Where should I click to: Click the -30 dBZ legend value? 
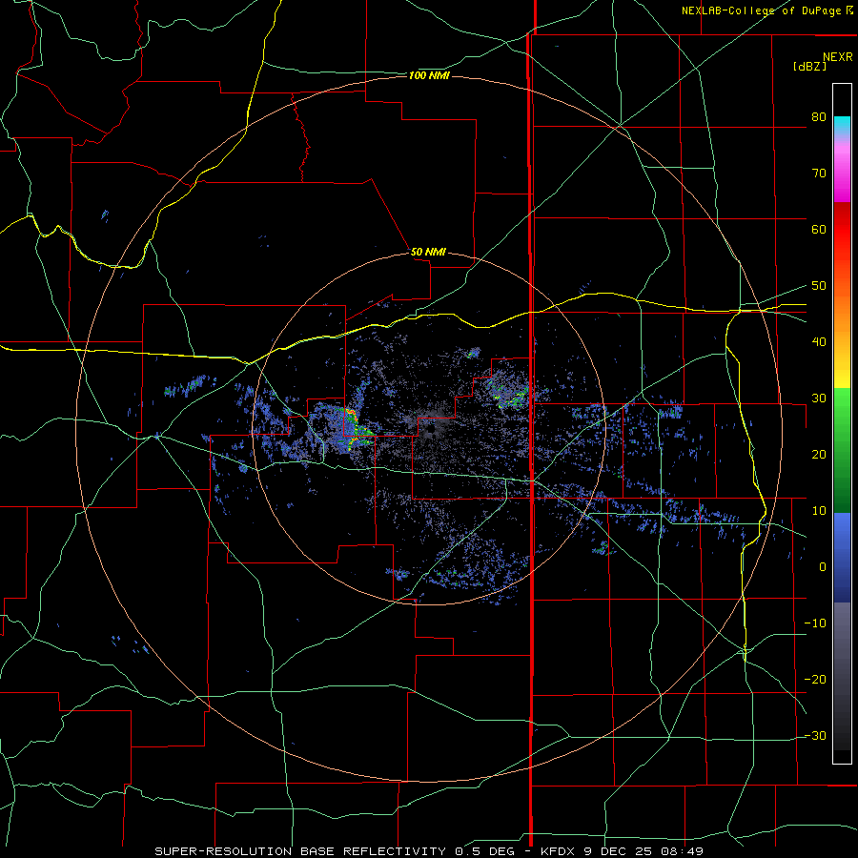tap(815, 736)
